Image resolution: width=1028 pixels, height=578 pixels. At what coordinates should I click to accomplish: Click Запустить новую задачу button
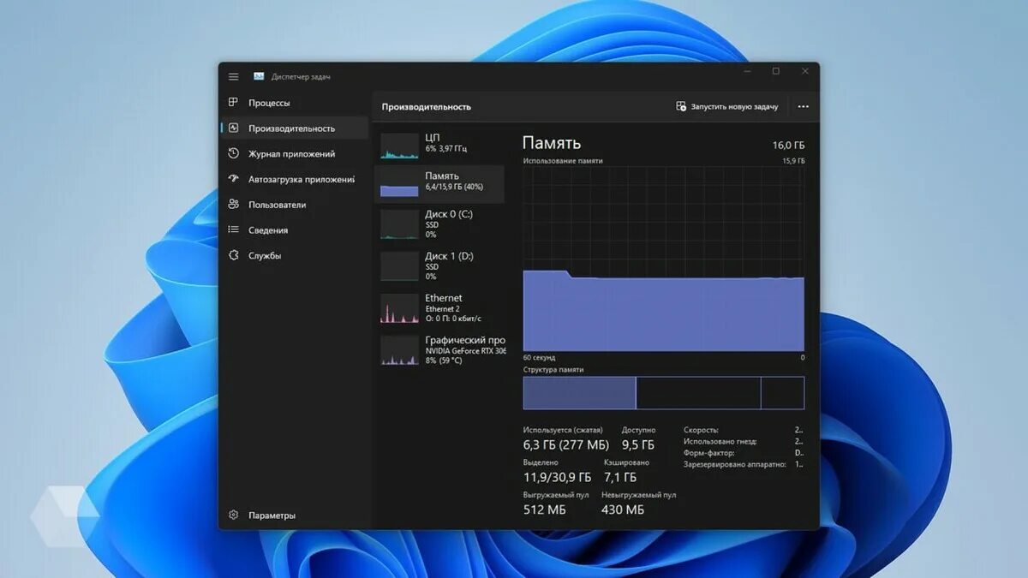click(x=726, y=106)
